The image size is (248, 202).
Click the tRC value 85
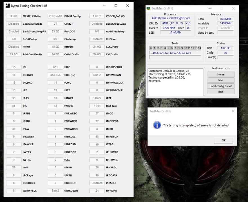(x=14, y=106)
